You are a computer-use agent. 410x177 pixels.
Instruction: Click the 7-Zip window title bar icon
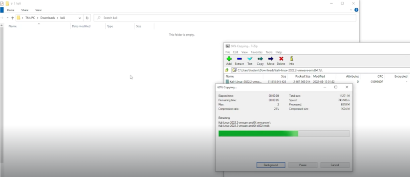[227, 46]
